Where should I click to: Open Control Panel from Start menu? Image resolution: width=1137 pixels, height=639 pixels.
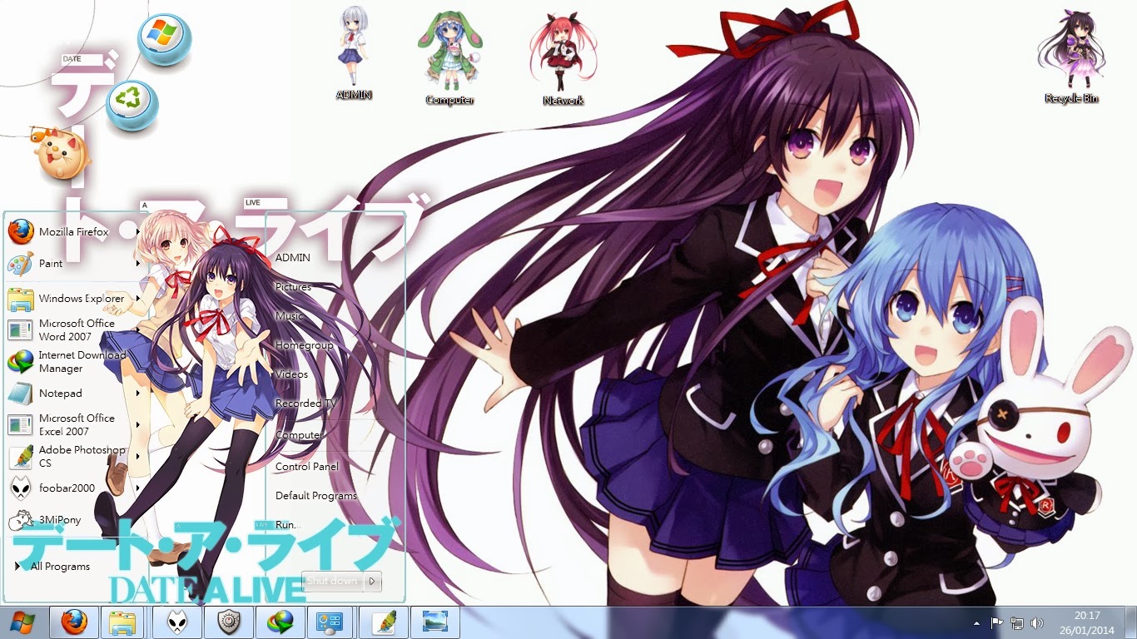[x=307, y=467]
